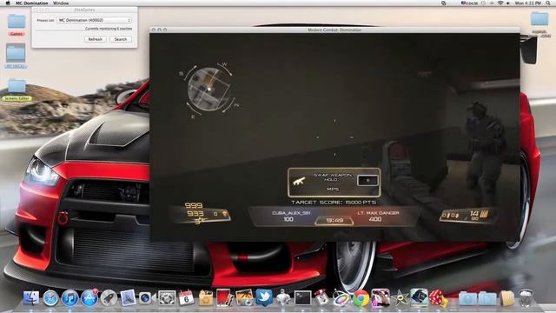The height and width of the screenshot is (313, 556).
Task: Click the Modern Combat Domination window title
Action: (x=334, y=30)
